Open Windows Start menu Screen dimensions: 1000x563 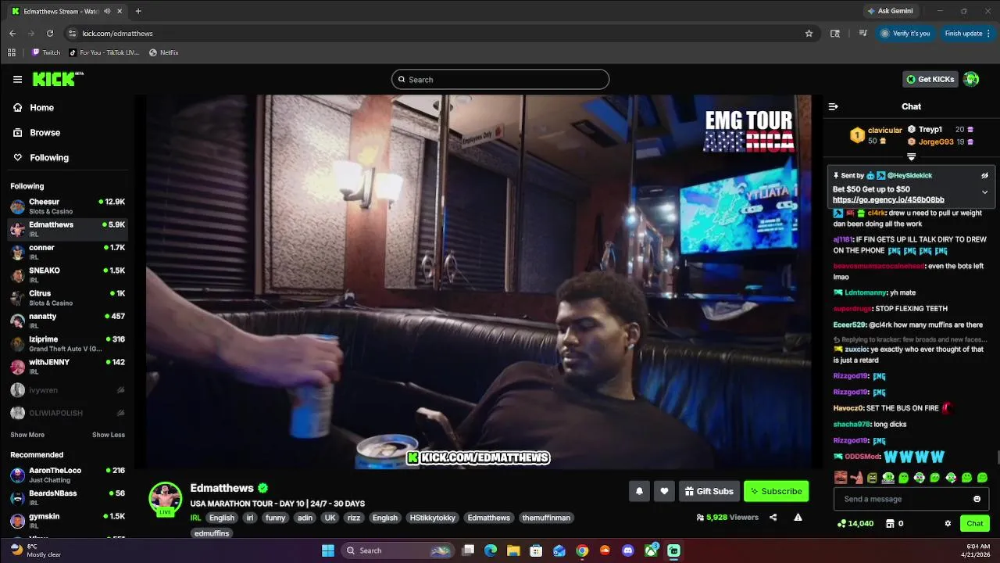point(328,550)
